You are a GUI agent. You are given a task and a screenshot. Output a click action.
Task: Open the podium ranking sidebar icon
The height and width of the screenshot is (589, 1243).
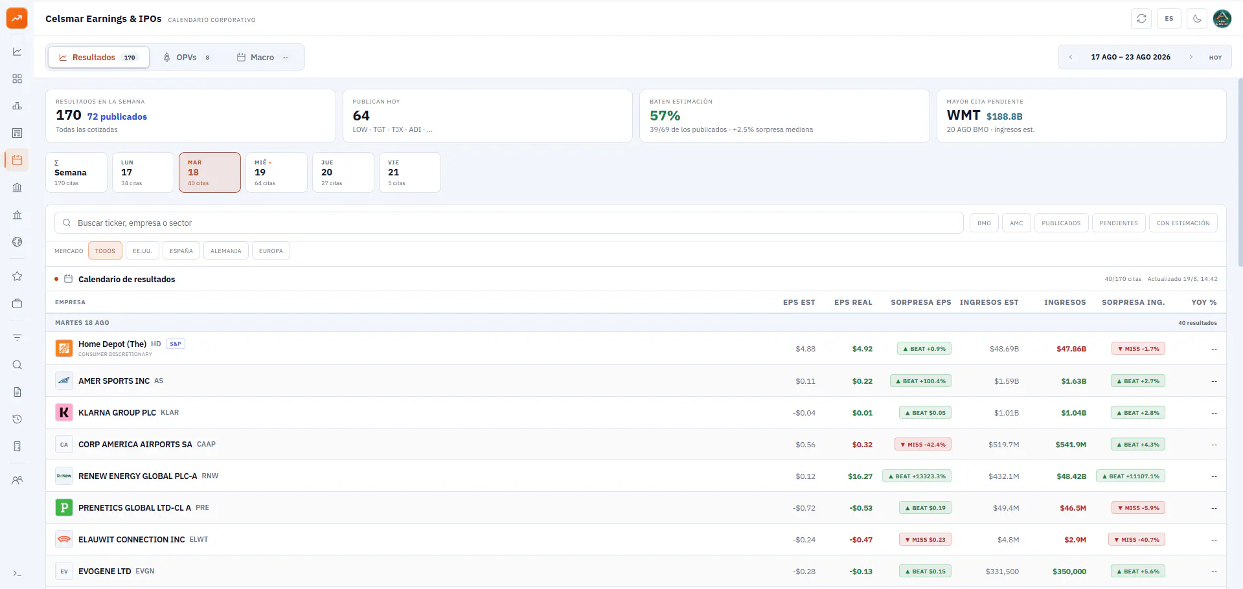17,106
